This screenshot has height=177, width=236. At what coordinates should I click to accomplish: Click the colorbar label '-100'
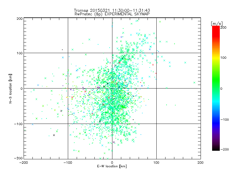224,120
